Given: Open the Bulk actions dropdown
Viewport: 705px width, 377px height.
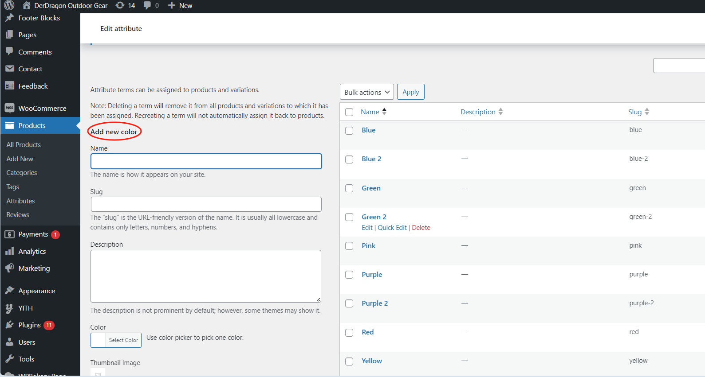Looking at the screenshot, I should pyautogui.click(x=366, y=92).
